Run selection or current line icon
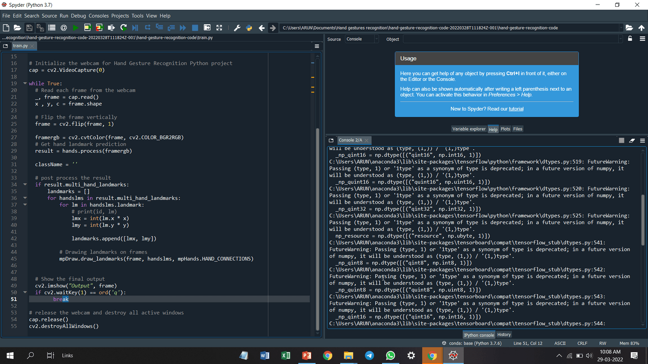Image resolution: width=648 pixels, height=364 pixels. point(111,28)
